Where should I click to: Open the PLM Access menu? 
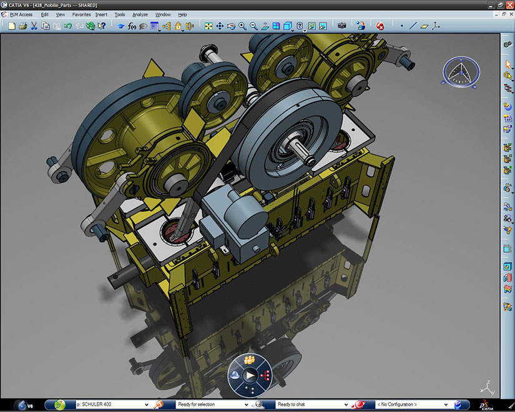(x=21, y=14)
